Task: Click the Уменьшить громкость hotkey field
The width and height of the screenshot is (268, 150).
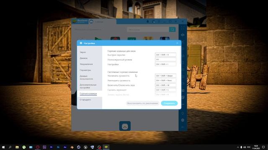Action: pos(165,80)
